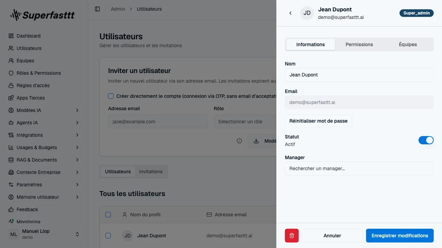This screenshot has width=442, height=248.
Task: Click the Nom field with Jean Dupont
Action: point(359,75)
